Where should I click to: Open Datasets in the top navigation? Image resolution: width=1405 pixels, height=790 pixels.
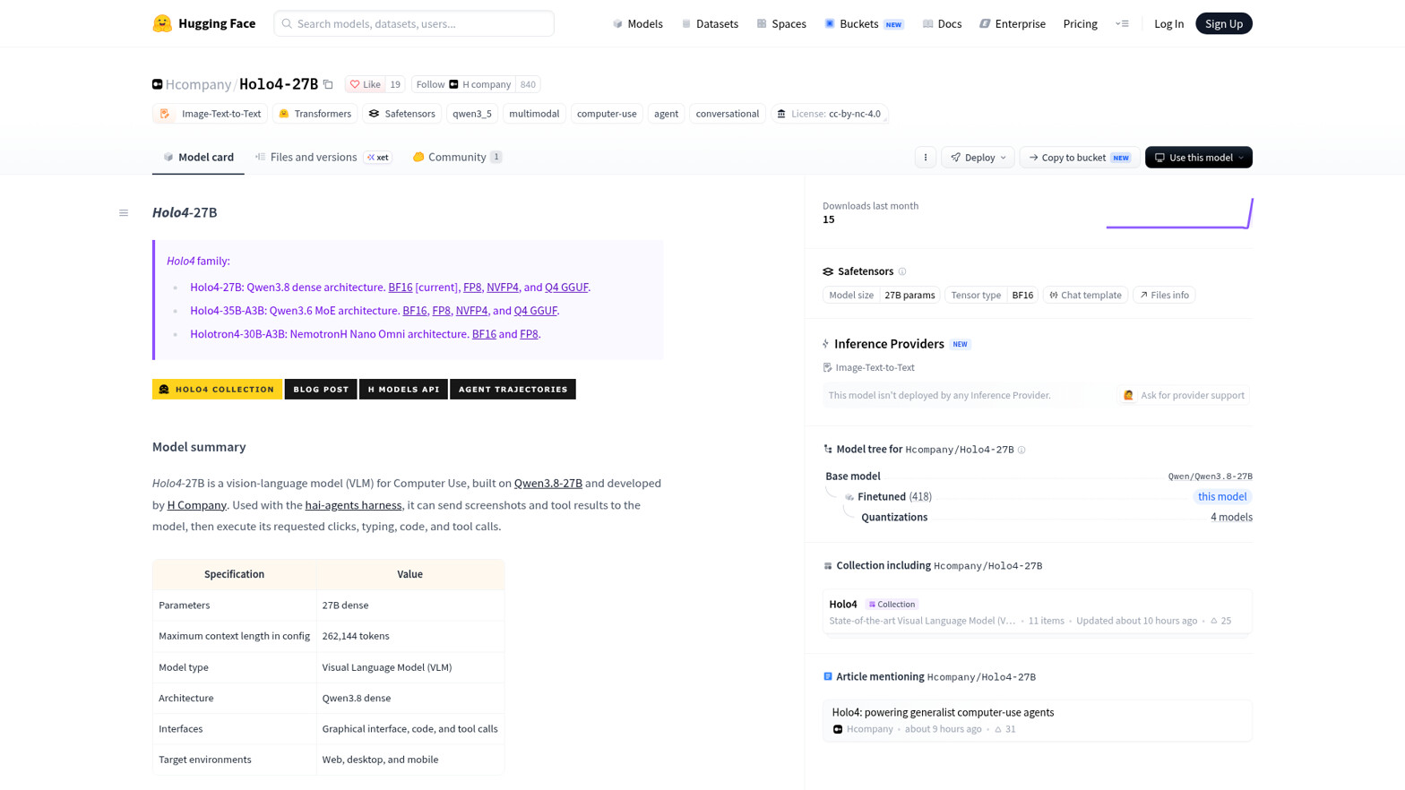710,23
